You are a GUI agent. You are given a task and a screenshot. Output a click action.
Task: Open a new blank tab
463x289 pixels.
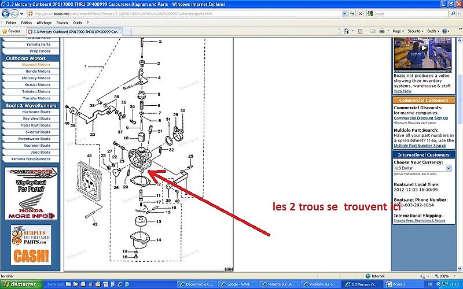coord(127,32)
